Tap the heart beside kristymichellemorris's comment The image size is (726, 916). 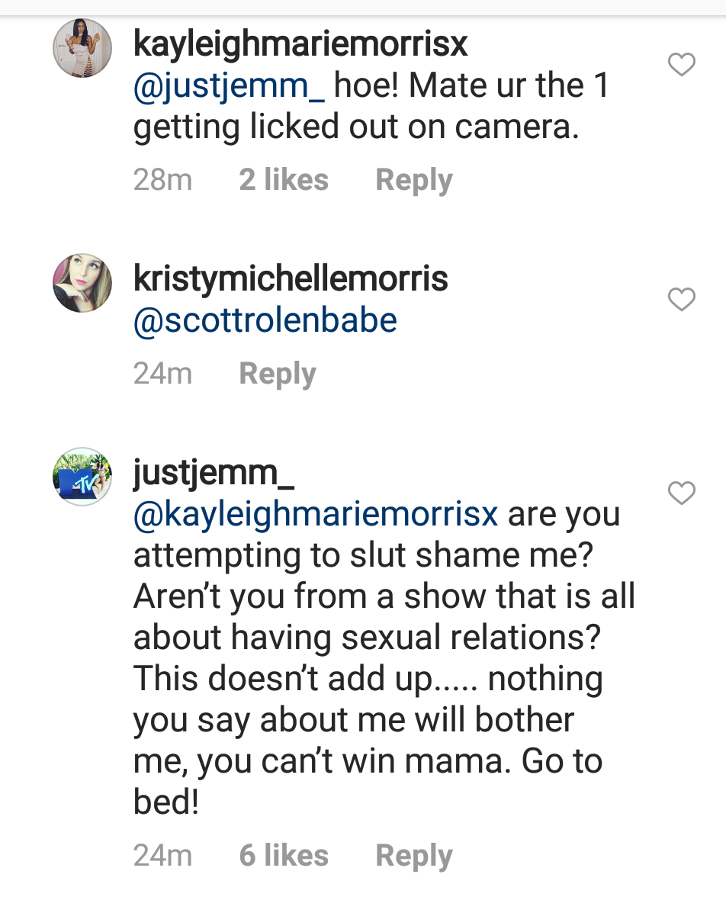pos(682,300)
